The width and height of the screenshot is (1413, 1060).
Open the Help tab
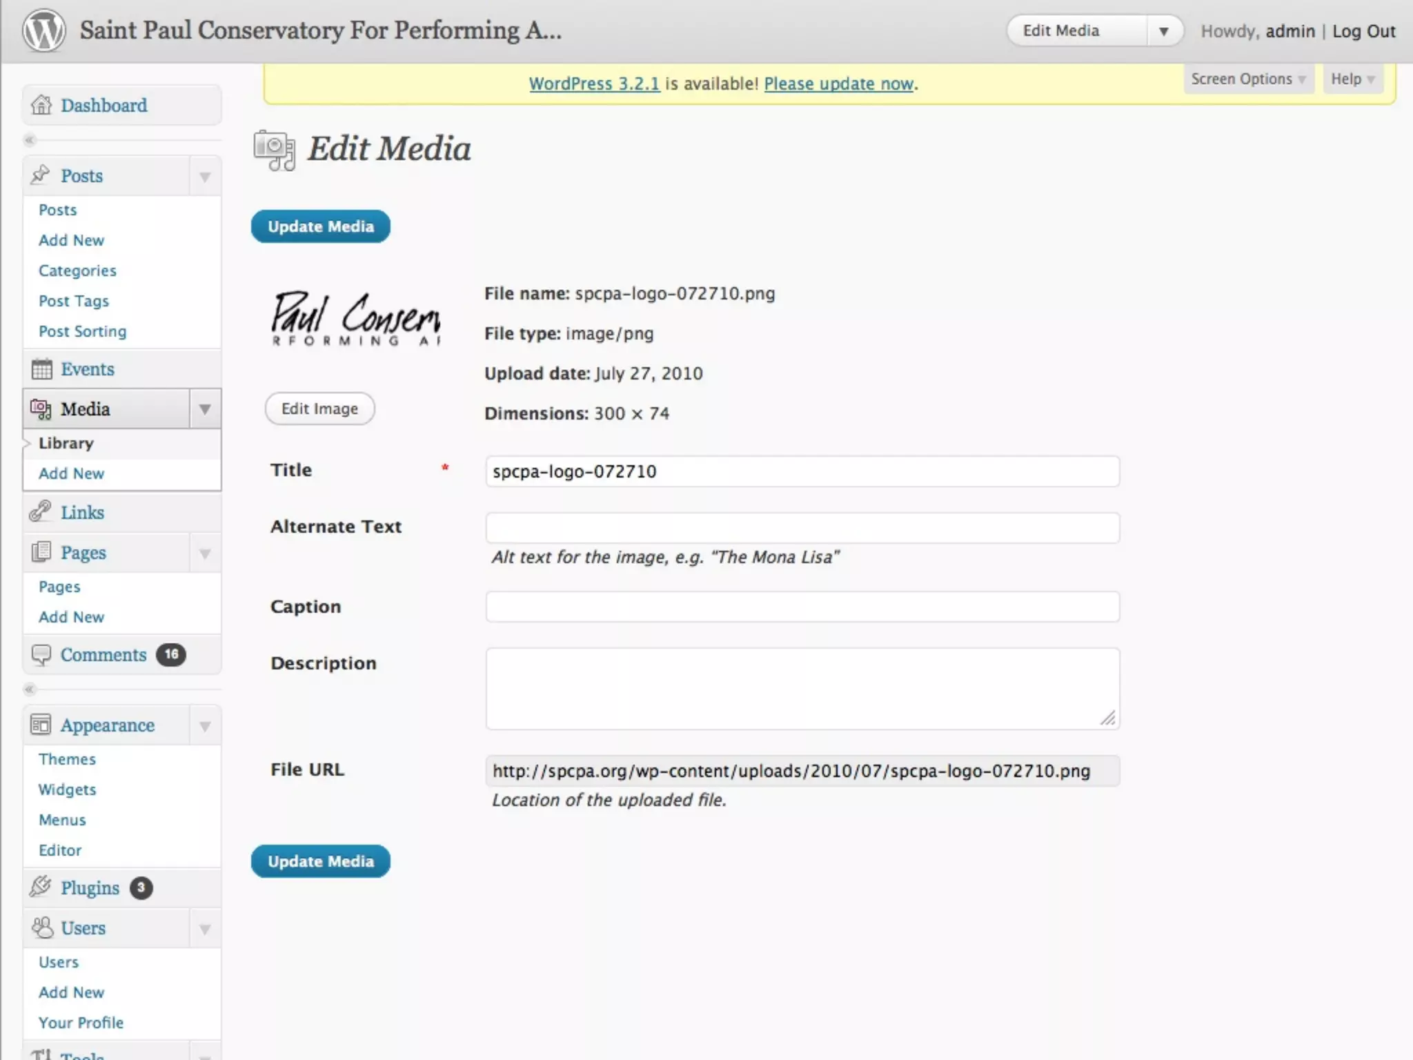(1352, 79)
